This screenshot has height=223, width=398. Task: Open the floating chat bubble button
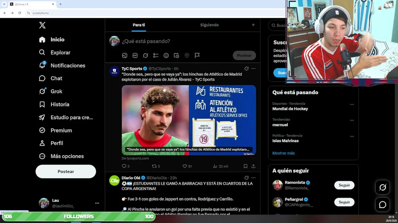point(382,205)
